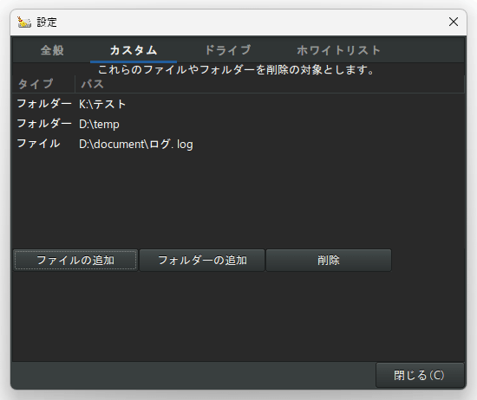Screen dimensions: 477x400
Task: Click 閉じる(C) button
Action: pyautogui.click(x=420, y=375)
